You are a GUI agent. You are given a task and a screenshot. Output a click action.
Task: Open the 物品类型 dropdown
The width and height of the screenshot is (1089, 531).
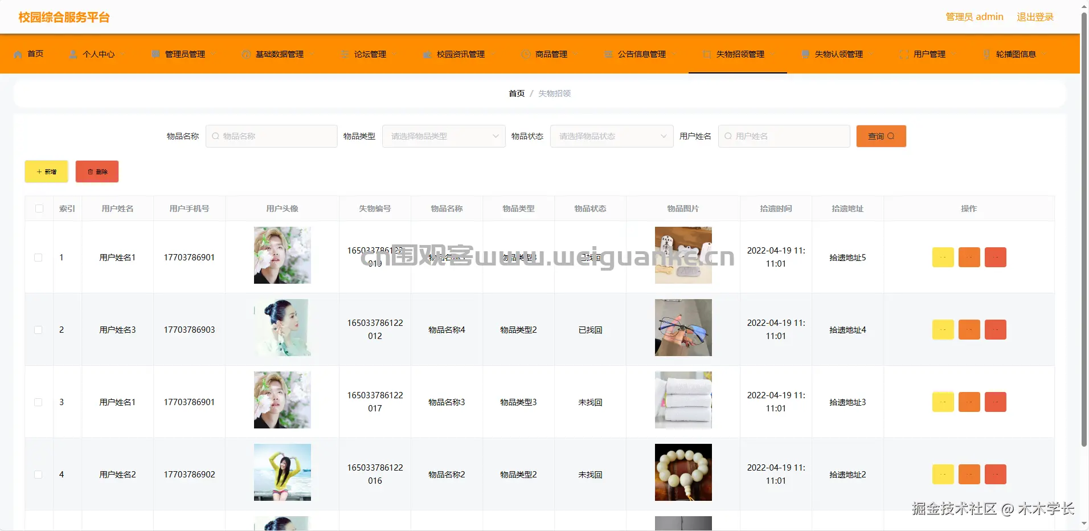pyautogui.click(x=443, y=136)
